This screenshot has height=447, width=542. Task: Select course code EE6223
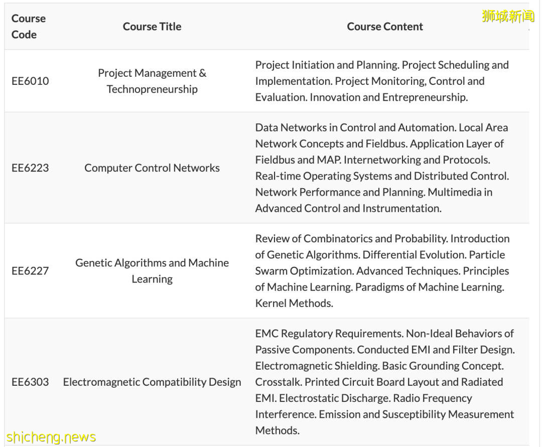pyautogui.click(x=30, y=168)
